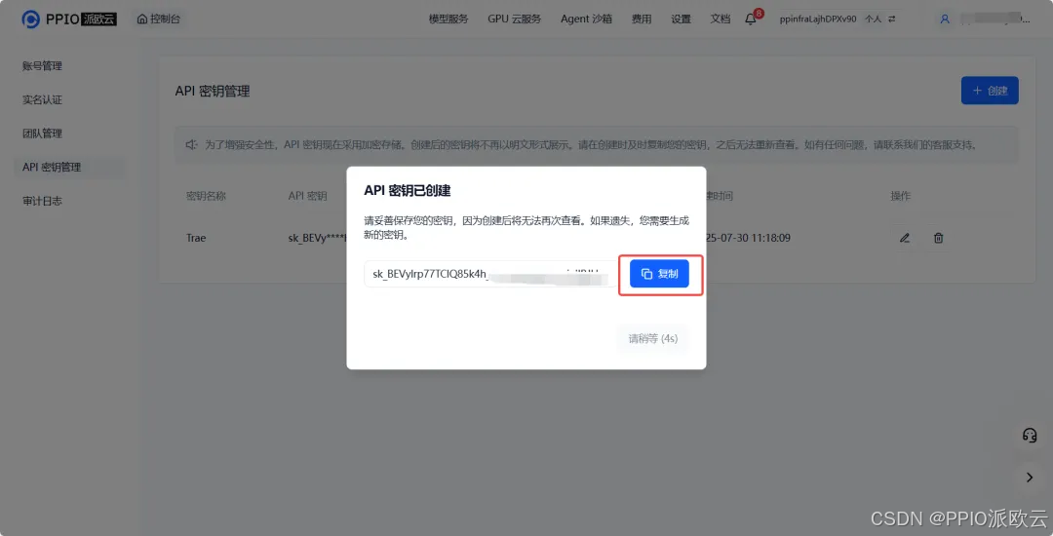Open the 设置 menu
The image size is (1053, 536).
(681, 19)
